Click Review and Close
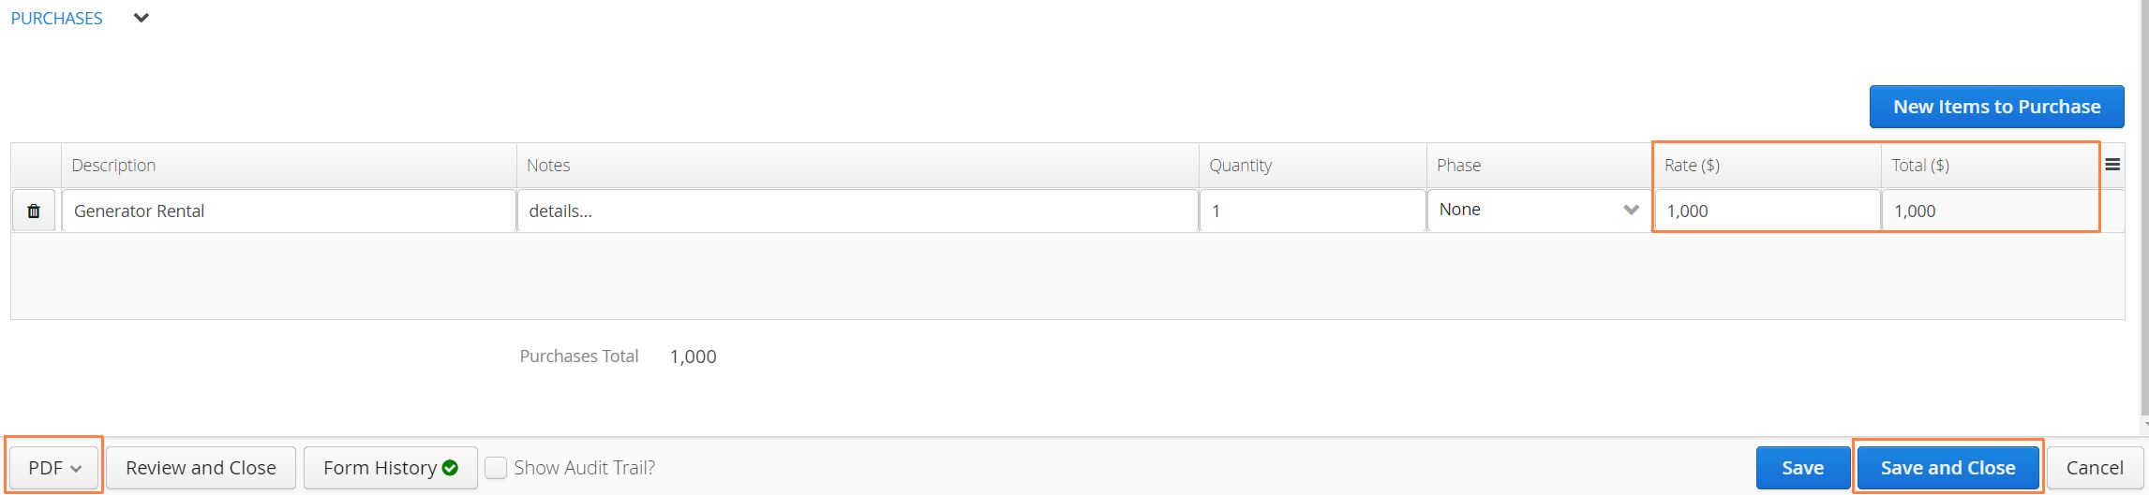The image size is (2149, 495). [x=201, y=468]
